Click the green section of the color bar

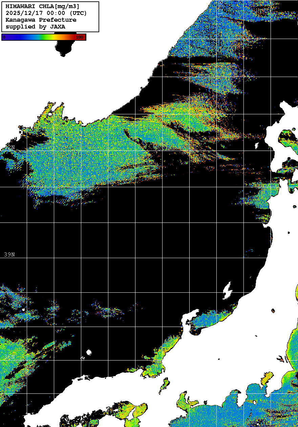point(44,37)
